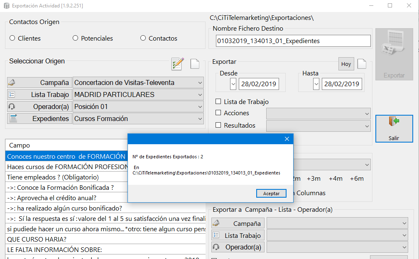Viewport: 419px width, 259px height.
Task: Click the +3m option
Action: coord(314,179)
